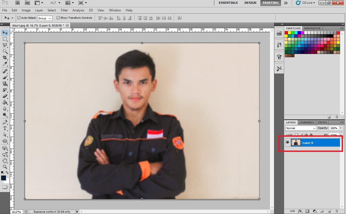Select the Magic Wand tool
This screenshot has width=346, height=214.
tap(5, 51)
